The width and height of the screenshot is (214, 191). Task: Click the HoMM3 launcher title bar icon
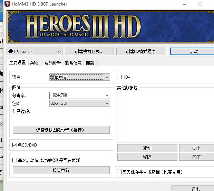click(x=7, y=4)
